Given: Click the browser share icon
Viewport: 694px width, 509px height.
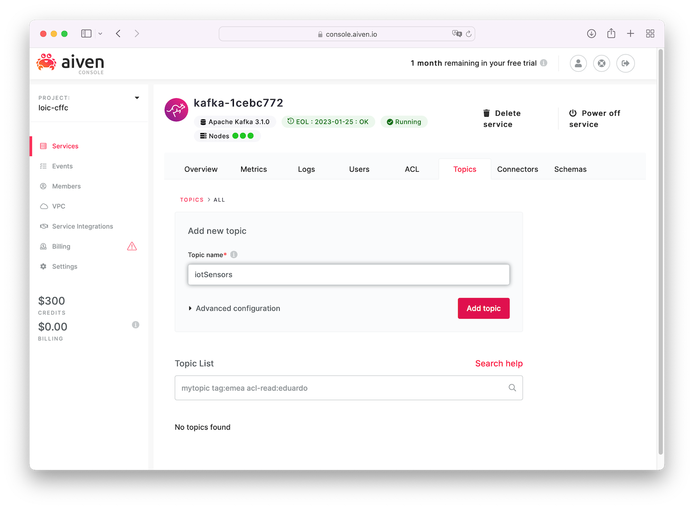Looking at the screenshot, I should (611, 33).
